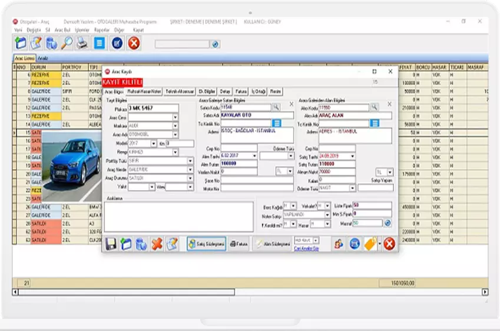
Task: Click the refresh icon next to Masraf field
Action: pos(388,223)
